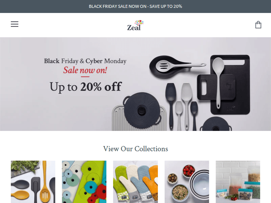Open the kitchen utensils collection thumbnail
The height and width of the screenshot is (203, 271).
pos(33,182)
